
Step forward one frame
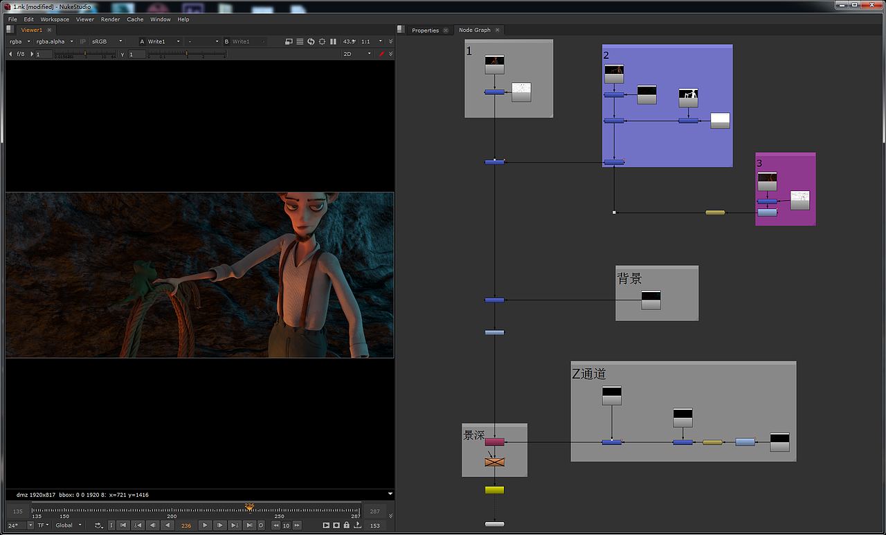219,525
